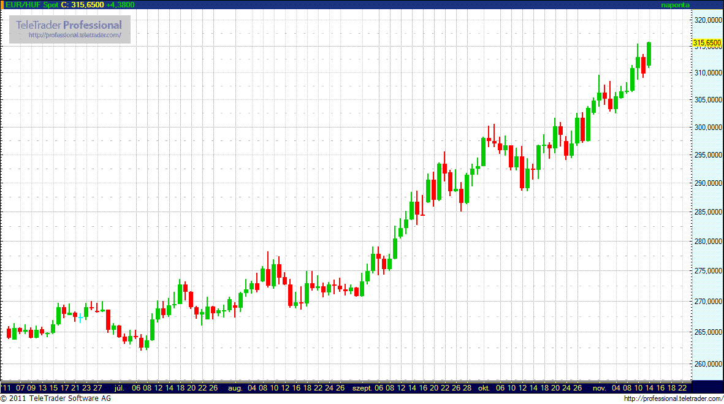Screen dimensions: 724x404
Task: Select the closing value C: 315,6500 in header
Action: [x=82, y=5]
